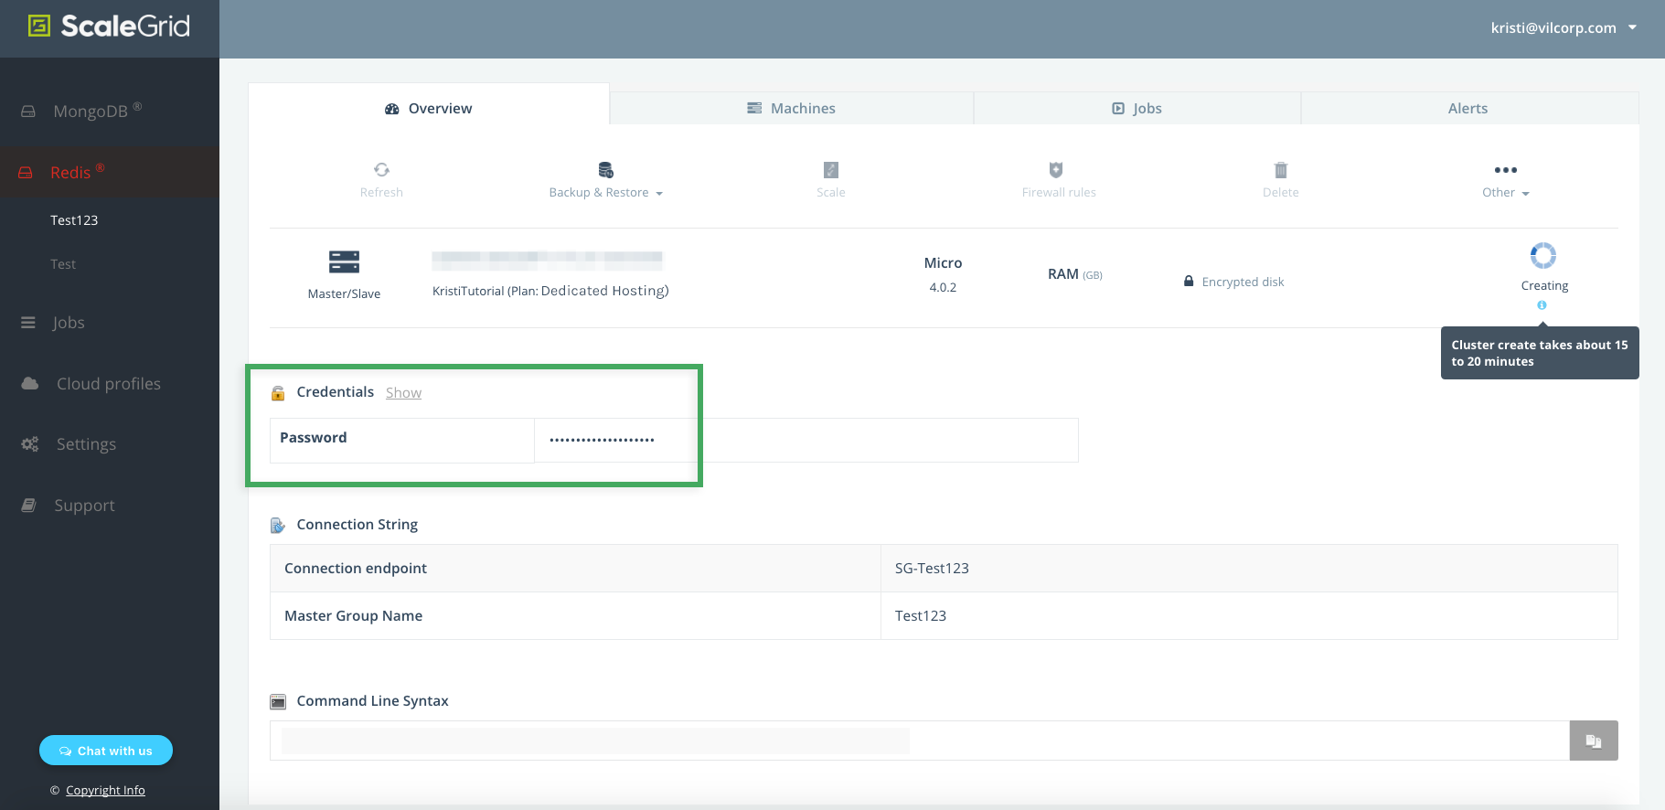Click the Settings gears icon

(30, 444)
